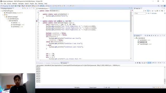Toggle Show Console on standard output

148,63
